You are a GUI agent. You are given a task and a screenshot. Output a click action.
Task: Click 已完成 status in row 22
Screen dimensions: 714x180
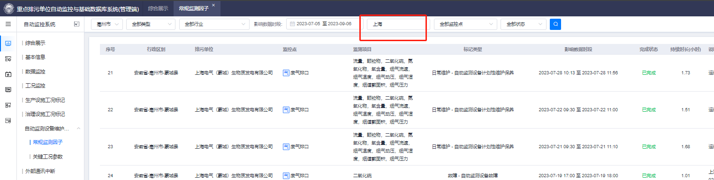(648, 110)
